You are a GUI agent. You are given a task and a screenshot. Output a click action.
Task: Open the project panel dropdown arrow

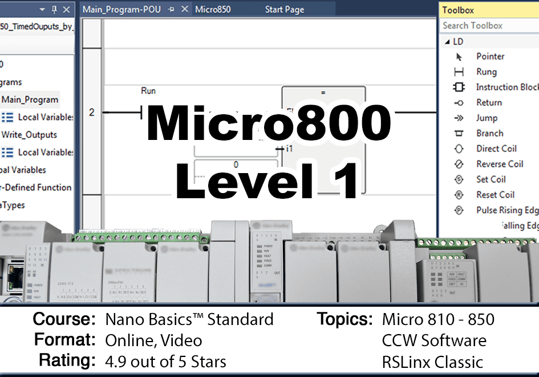(x=42, y=10)
